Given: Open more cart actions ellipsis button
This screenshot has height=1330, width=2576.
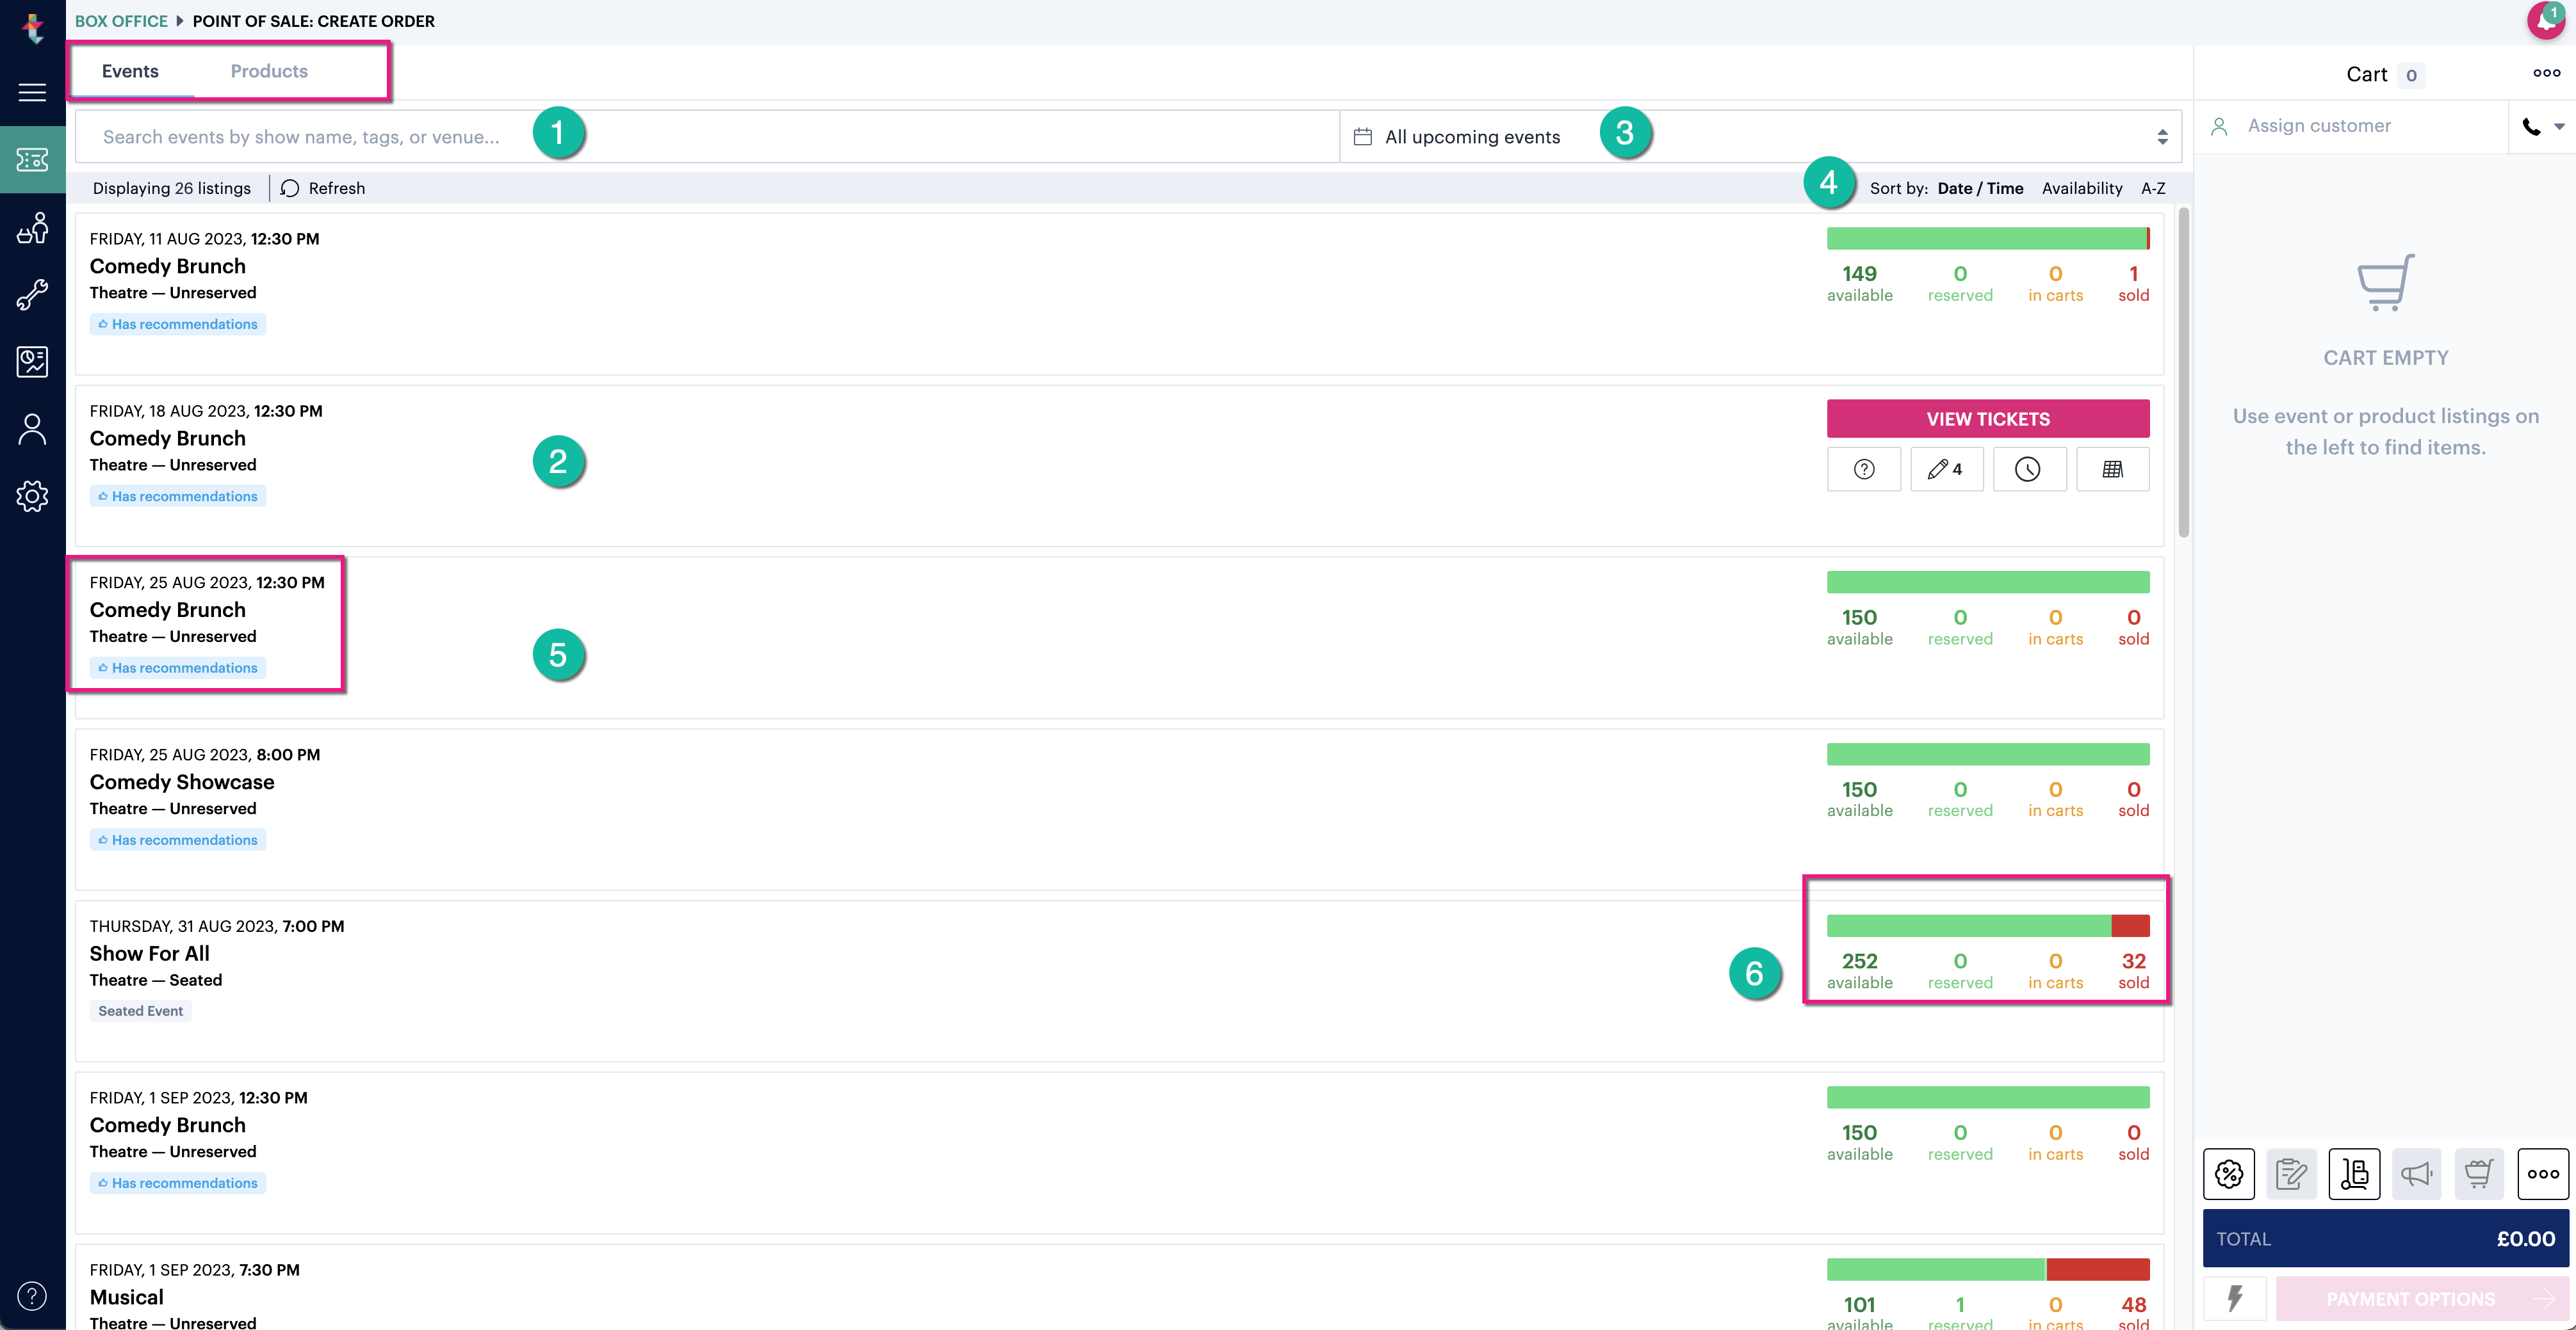Looking at the screenshot, I should tap(2543, 1174).
